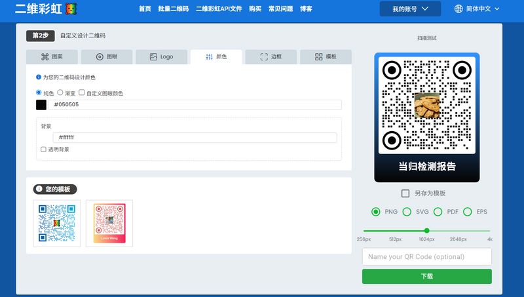
Task: Click the globe language icon
Action: (458, 9)
